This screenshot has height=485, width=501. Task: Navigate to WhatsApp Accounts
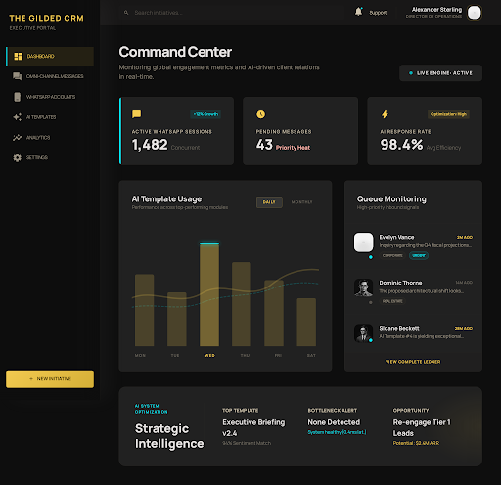pyautogui.click(x=50, y=97)
